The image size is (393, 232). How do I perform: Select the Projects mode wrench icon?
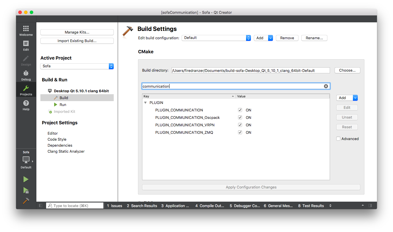pyautogui.click(x=26, y=88)
